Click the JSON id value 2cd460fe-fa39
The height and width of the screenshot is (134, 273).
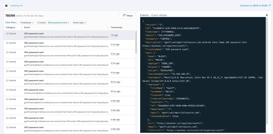[x=177, y=28]
